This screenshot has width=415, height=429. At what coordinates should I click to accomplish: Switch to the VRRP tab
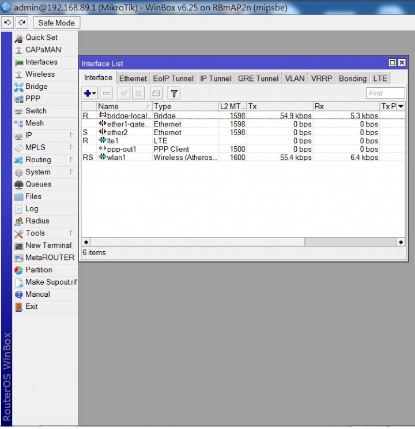pos(322,79)
